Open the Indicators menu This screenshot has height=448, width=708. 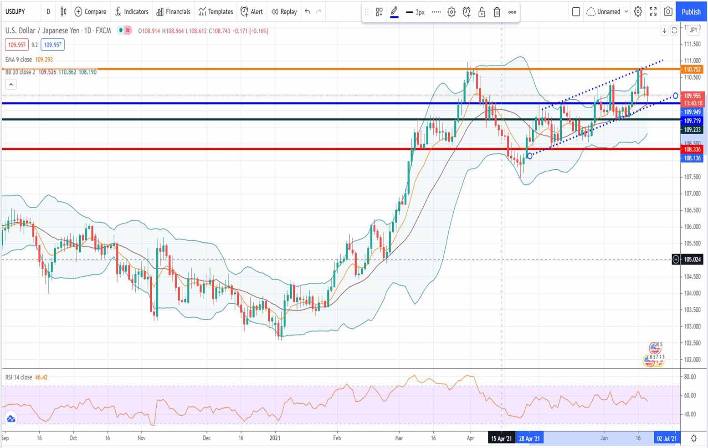[131, 12]
